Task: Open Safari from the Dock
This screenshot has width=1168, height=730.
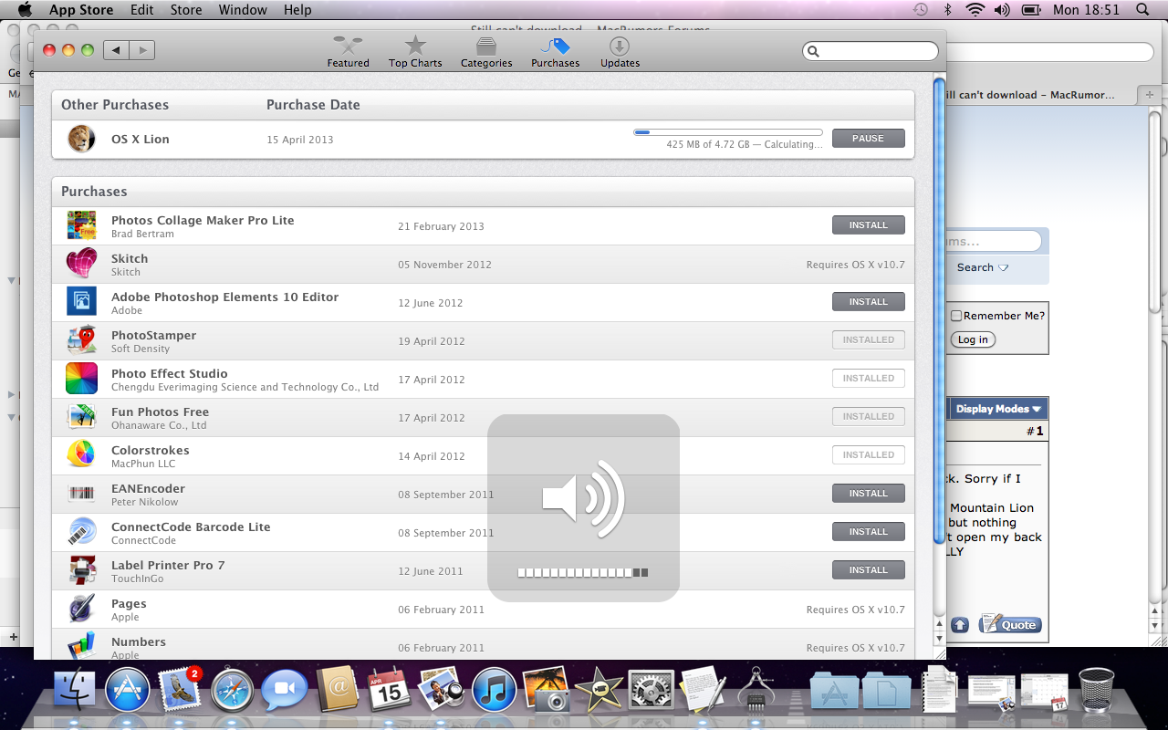Action: (233, 690)
